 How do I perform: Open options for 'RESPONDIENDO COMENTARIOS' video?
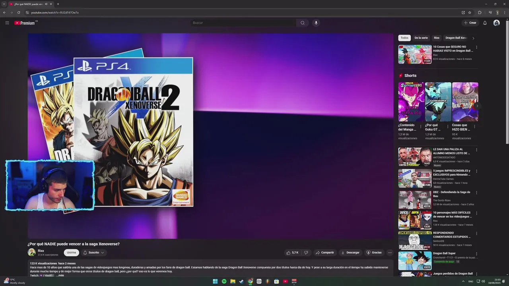coord(476,233)
